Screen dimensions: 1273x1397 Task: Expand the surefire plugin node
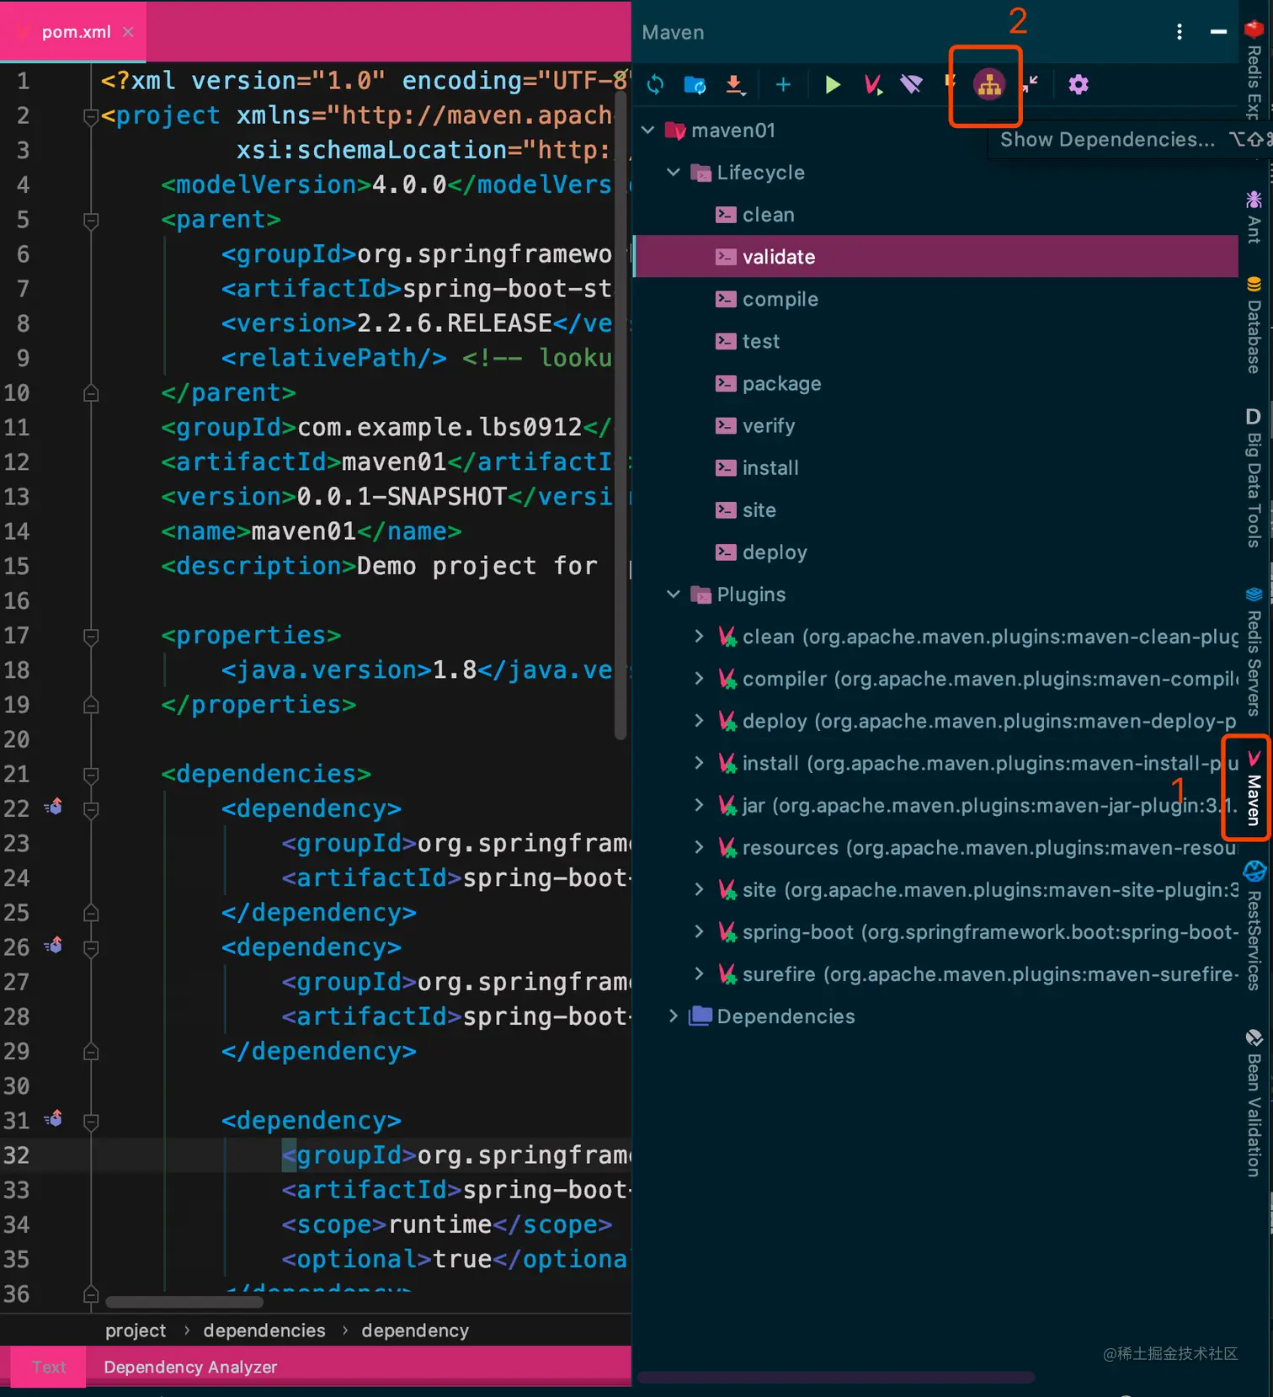(x=699, y=973)
